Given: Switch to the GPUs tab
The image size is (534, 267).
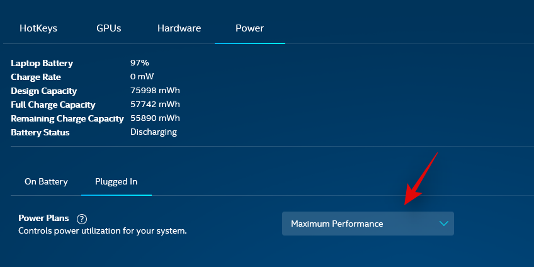Looking at the screenshot, I should click(108, 28).
